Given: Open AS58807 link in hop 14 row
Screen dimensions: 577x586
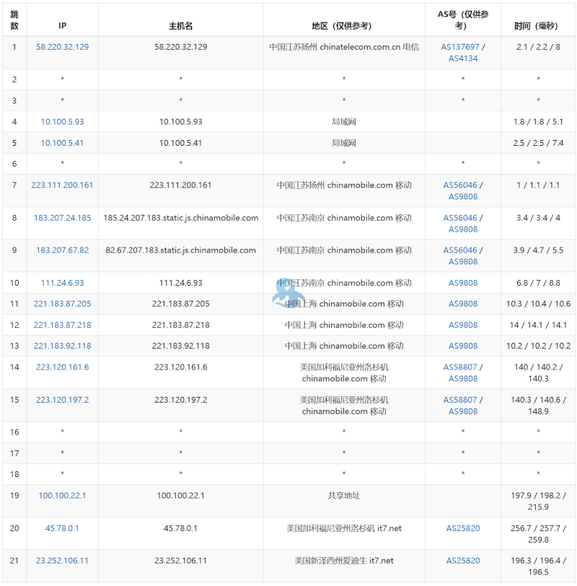Looking at the screenshot, I should click(460, 367).
